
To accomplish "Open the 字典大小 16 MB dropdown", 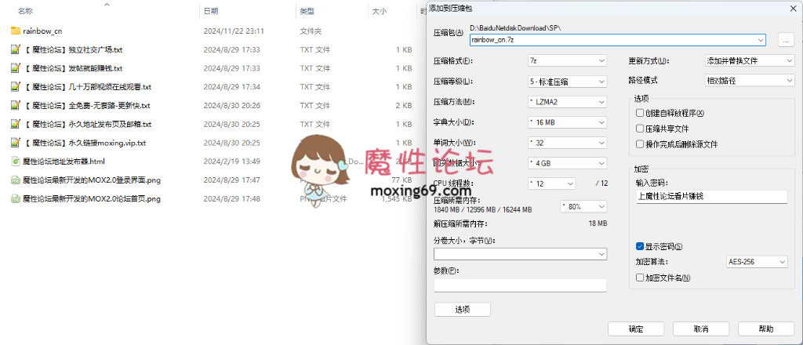I will tap(567, 122).
